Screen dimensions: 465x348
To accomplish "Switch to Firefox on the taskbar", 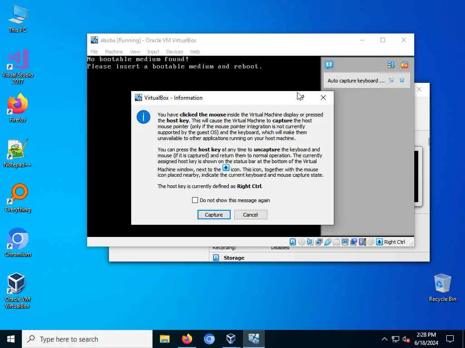I will 187,339.
